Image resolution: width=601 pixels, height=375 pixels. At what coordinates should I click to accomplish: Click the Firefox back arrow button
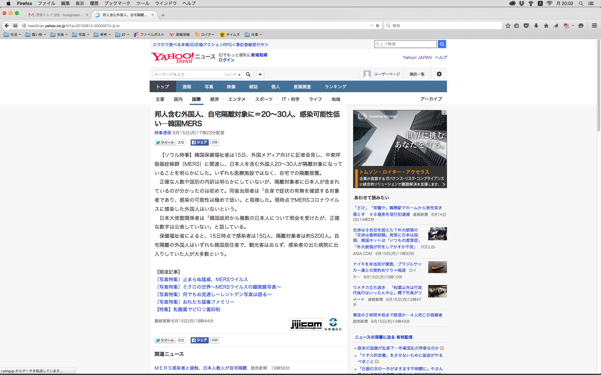pos(7,26)
